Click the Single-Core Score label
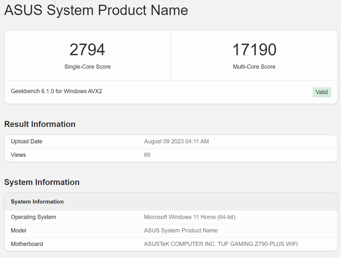This screenshot has width=341, height=258. tap(87, 67)
